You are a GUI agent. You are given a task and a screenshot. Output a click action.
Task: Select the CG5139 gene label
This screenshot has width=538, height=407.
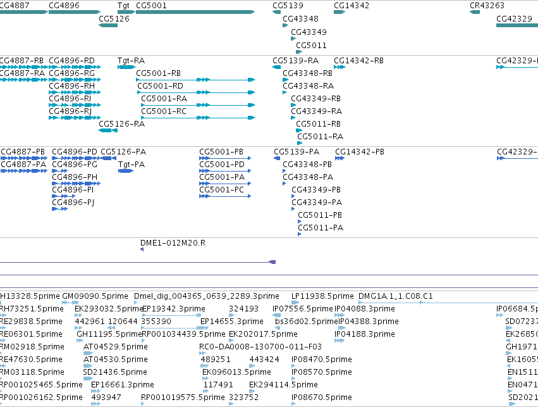click(288, 6)
